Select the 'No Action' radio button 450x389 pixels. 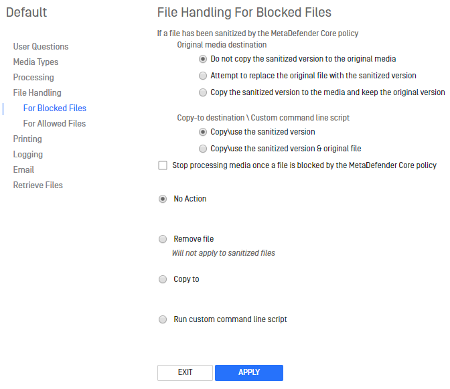[x=163, y=199]
